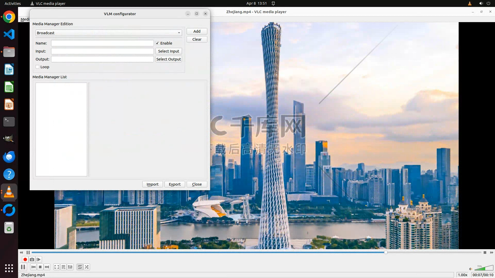Click the volume slider
The height and width of the screenshot is (278, 495).
pos(484,268)
